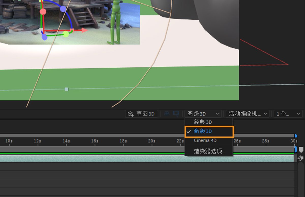Select Cinema 4D from the renderer menu

208,140
